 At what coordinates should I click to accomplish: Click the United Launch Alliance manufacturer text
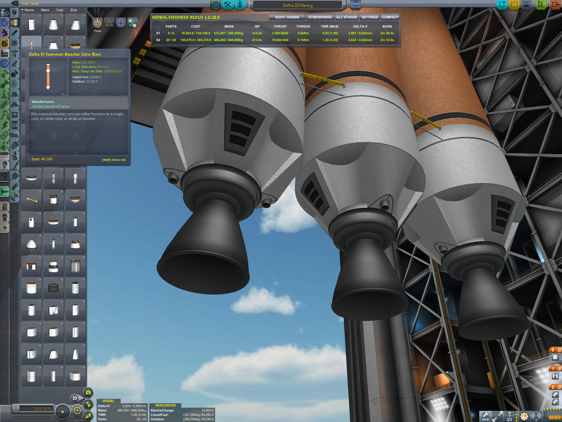point(51,107)
